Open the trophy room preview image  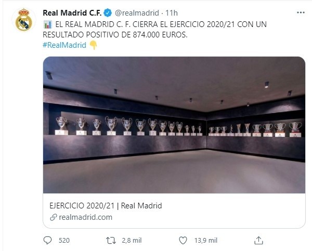pyautogui.click(x=174, y=125)
